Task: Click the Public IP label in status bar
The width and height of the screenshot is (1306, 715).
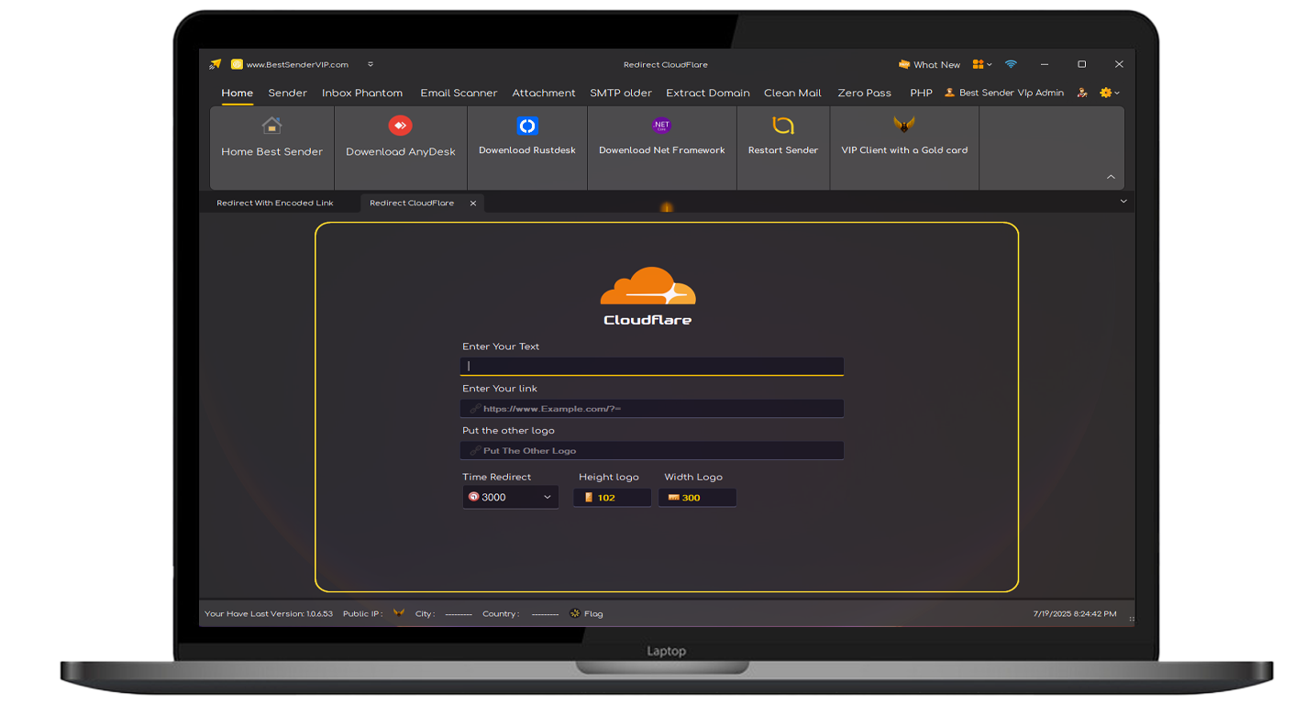Action: tap(362, 614)
